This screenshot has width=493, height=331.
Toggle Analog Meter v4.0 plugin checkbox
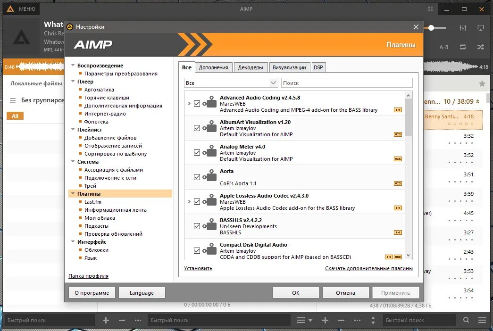pyautogui.click(x=197, y=152)
